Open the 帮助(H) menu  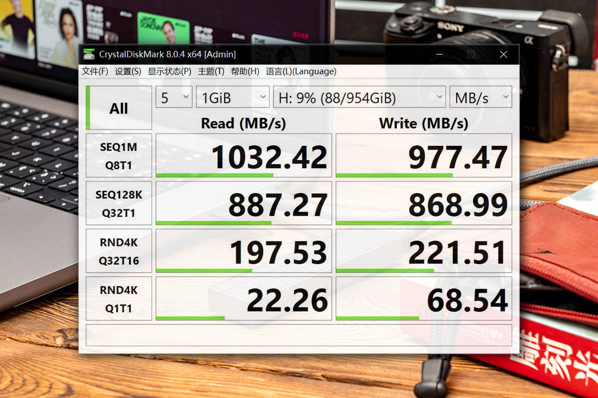pyautogui.click(x=245, y=71)
